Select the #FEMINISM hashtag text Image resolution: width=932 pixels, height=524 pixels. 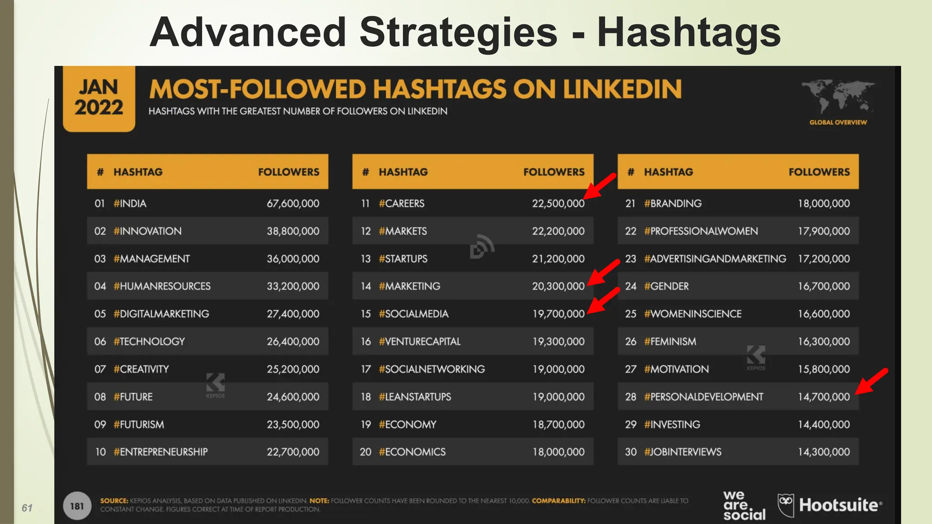pos(670,342)
